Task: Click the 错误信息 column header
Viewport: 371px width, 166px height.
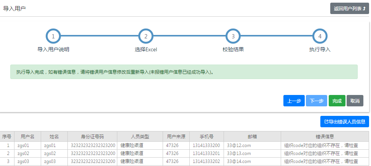Action: pyautogui.click(x=325, y=136)
